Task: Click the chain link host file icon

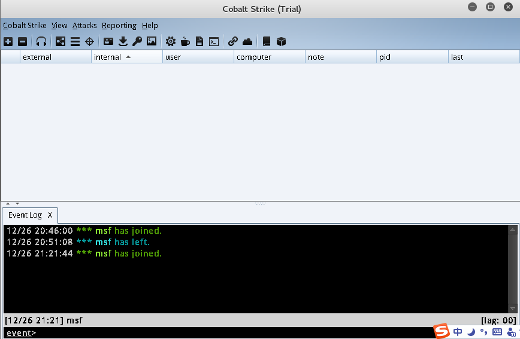Action: pos(233,41)
